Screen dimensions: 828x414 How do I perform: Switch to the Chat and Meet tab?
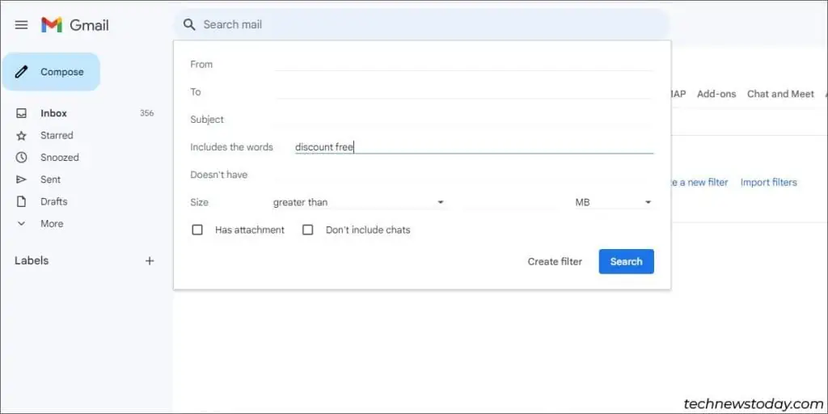(780, 94)
